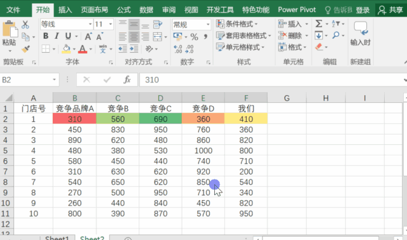
Task: Align text to top
Action: [x=123, y=23]
